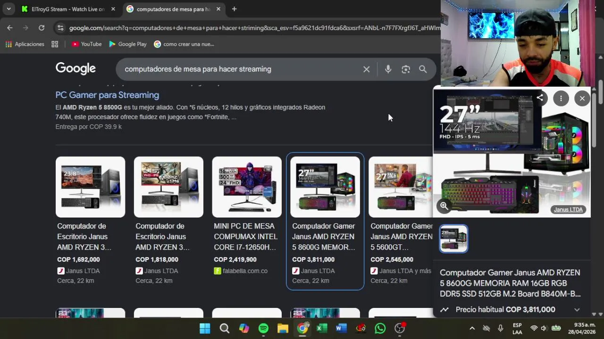The image size is (604, 339).
Task: Open the YouTube bookmark
Action: [87, 44]
